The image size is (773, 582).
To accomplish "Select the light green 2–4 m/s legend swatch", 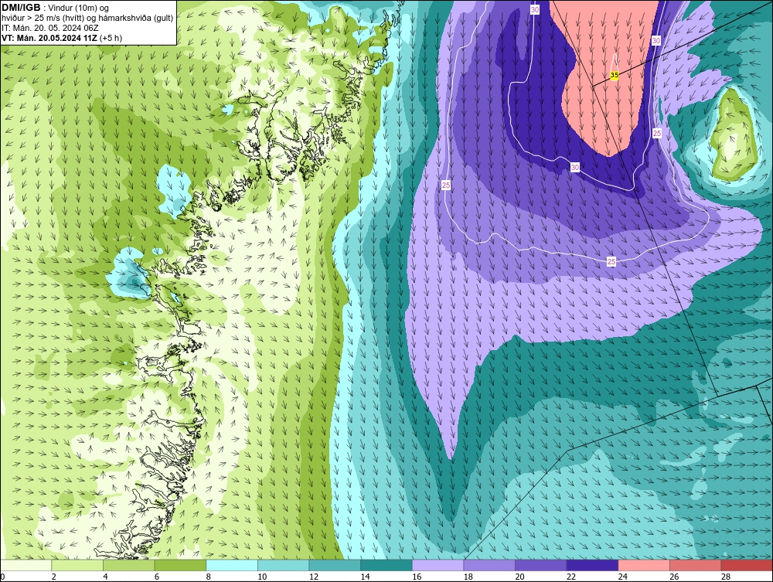I will click(x=77, y=565).
